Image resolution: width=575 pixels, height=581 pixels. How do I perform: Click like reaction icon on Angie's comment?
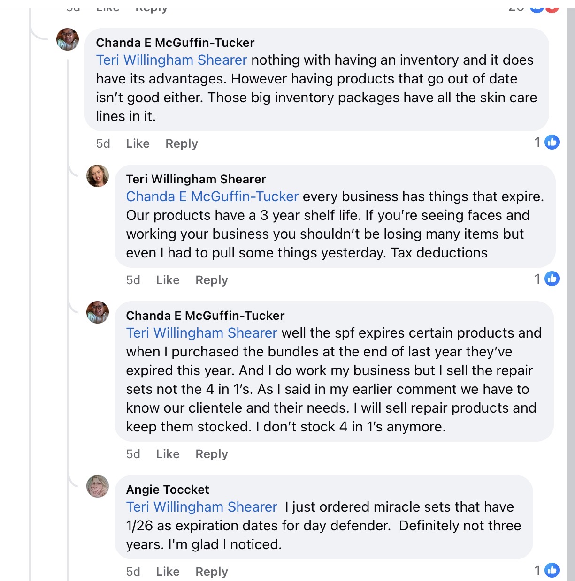click(552, 570)
